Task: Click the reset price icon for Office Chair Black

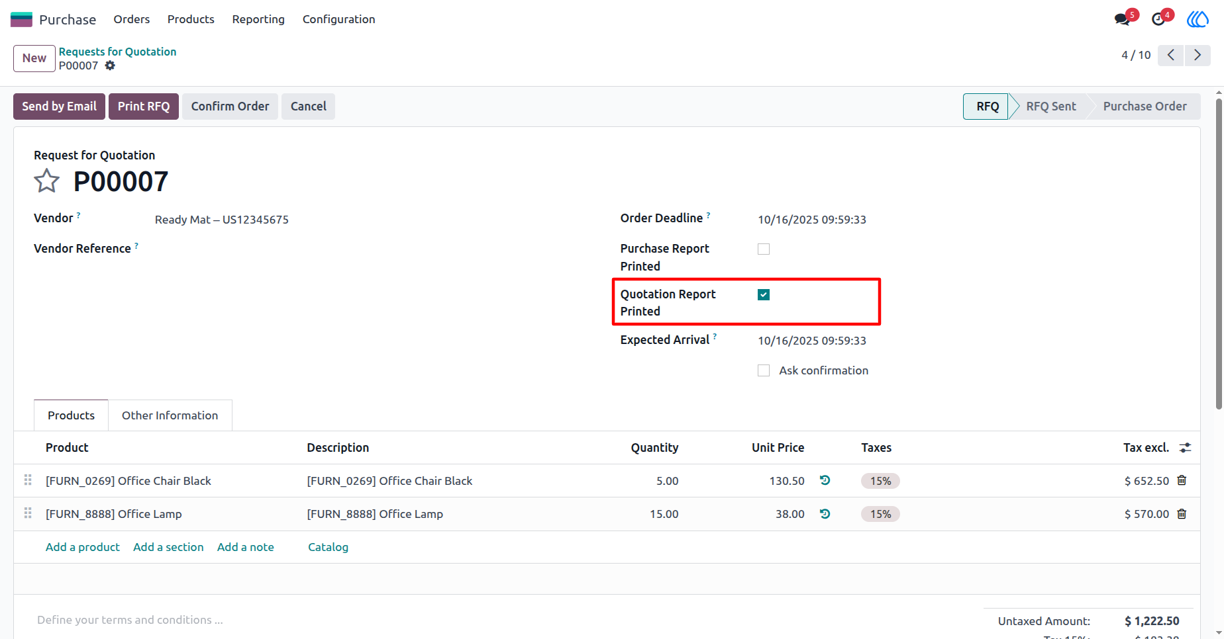Action: pyautogui.click(x=825, y=480)
